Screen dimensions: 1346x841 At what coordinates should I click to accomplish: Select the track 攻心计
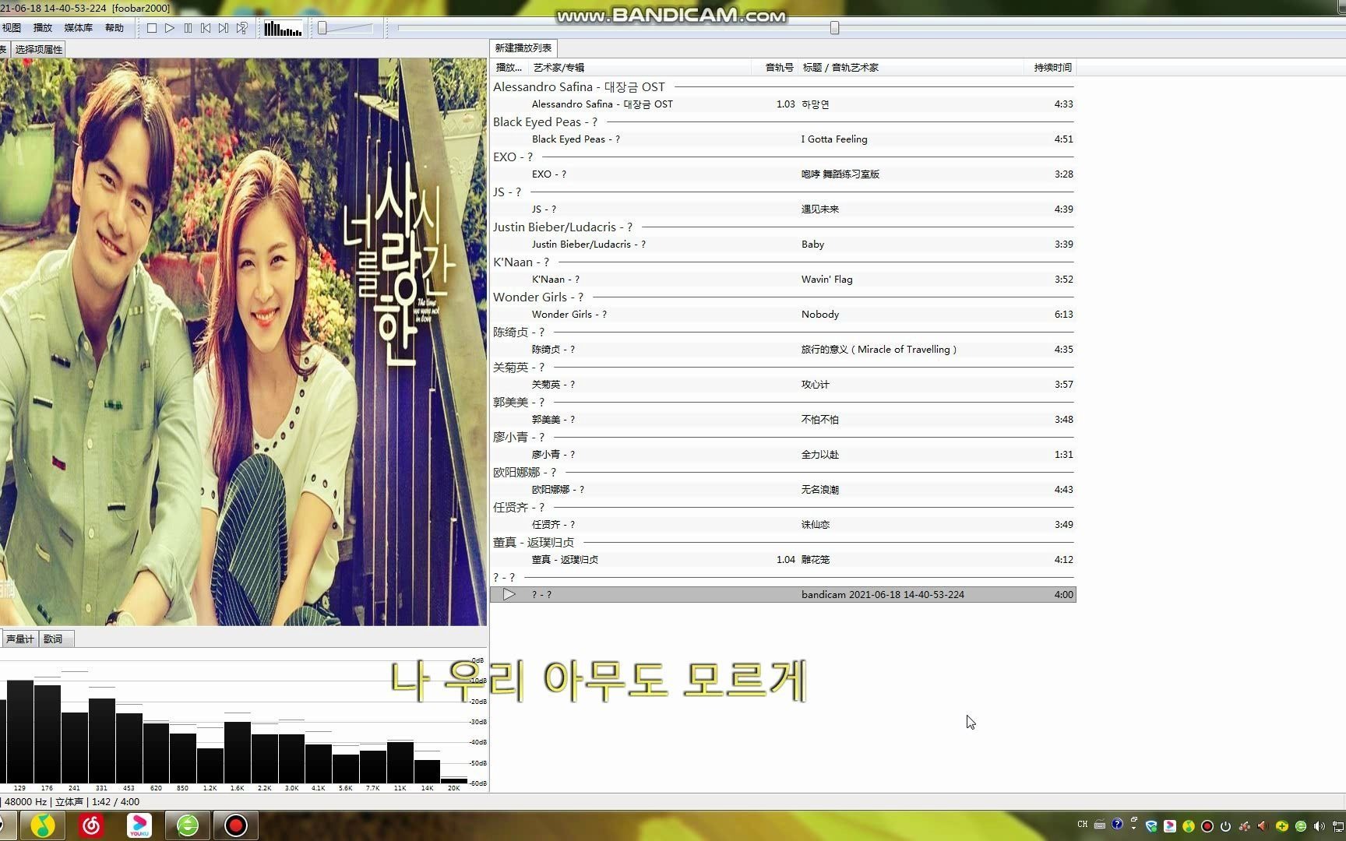pyautogui.click(x=783, y=385)
